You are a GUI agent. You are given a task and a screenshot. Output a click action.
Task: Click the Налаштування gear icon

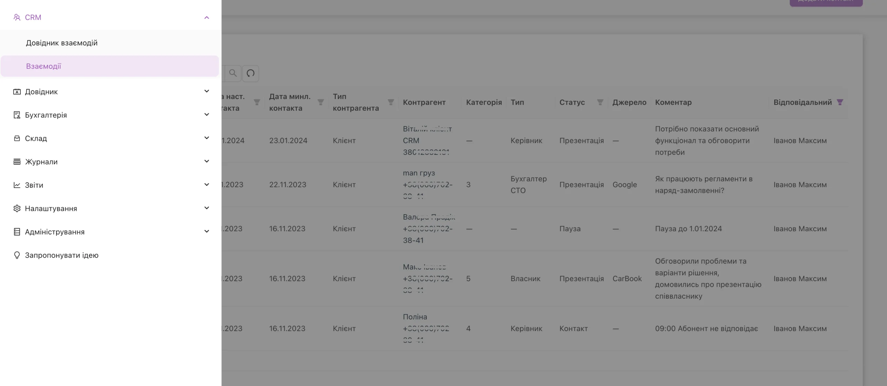click(17, 208)
